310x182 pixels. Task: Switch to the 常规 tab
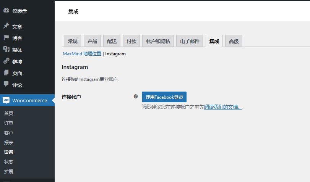[x=73, y=41]
